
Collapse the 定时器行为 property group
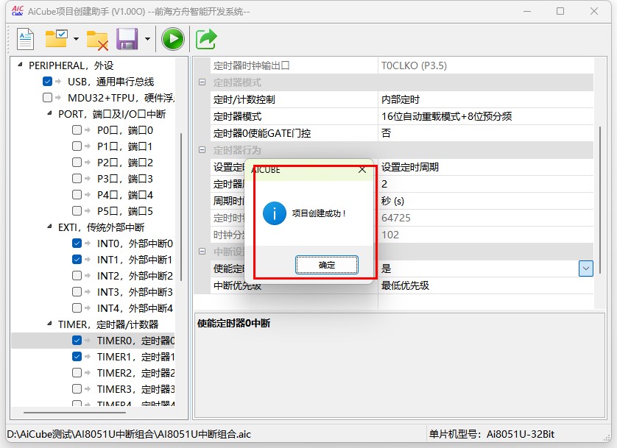click(202, 150)
